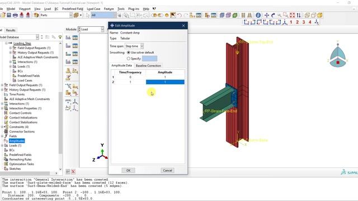Click the model tree vertical scrollbar
The image size is (358, 201).
click(x=60, y=123)
